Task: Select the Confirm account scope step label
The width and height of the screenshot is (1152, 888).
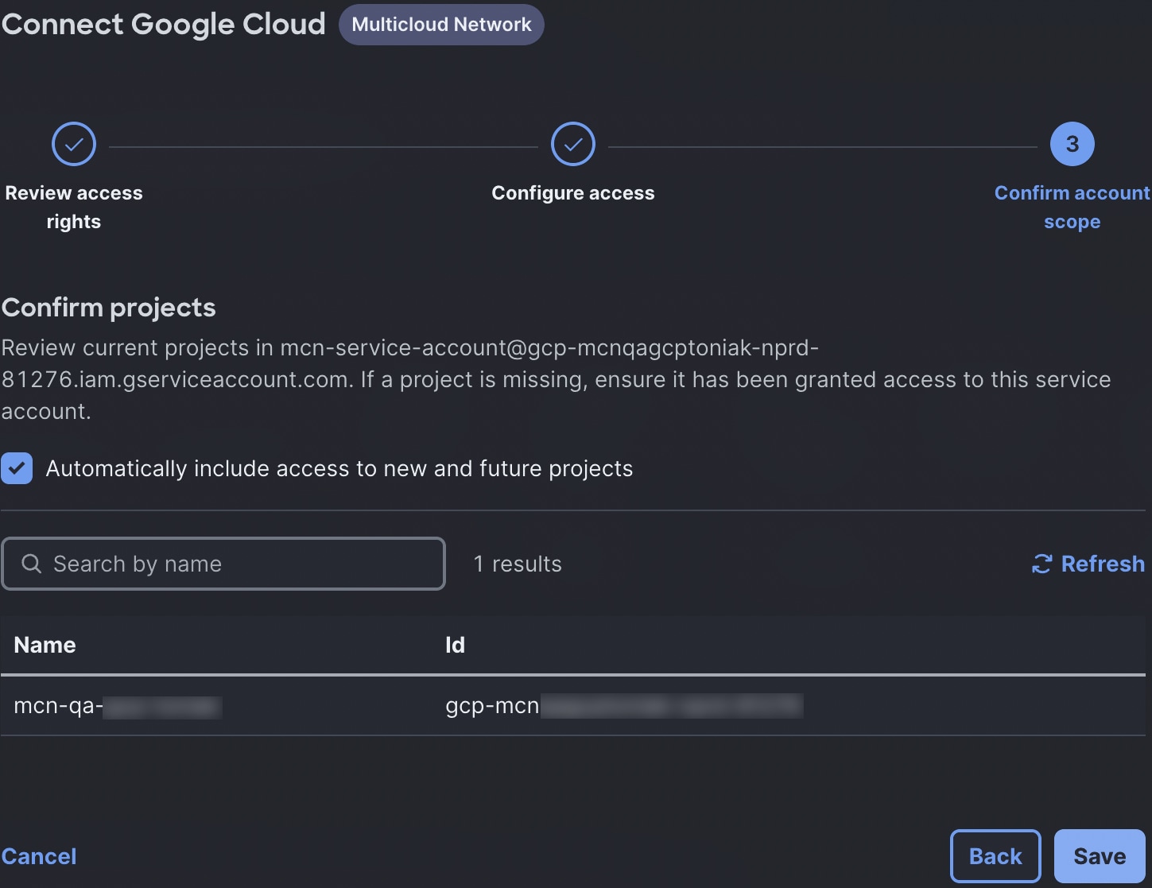Action: click(x=1072, y=207)
